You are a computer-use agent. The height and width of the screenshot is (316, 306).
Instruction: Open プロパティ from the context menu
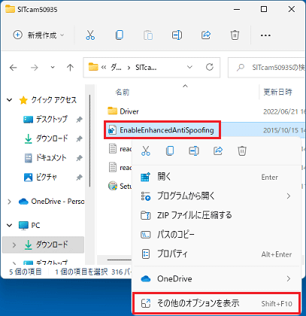pyautogui.click(x=217, y=254)
